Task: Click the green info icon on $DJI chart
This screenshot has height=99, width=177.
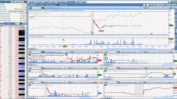Action: (105, 85)
